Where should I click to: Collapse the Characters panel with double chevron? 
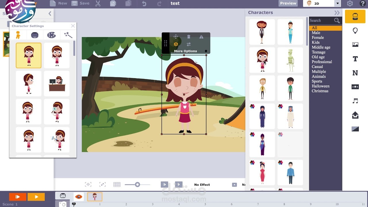click(x=337, y=13)
